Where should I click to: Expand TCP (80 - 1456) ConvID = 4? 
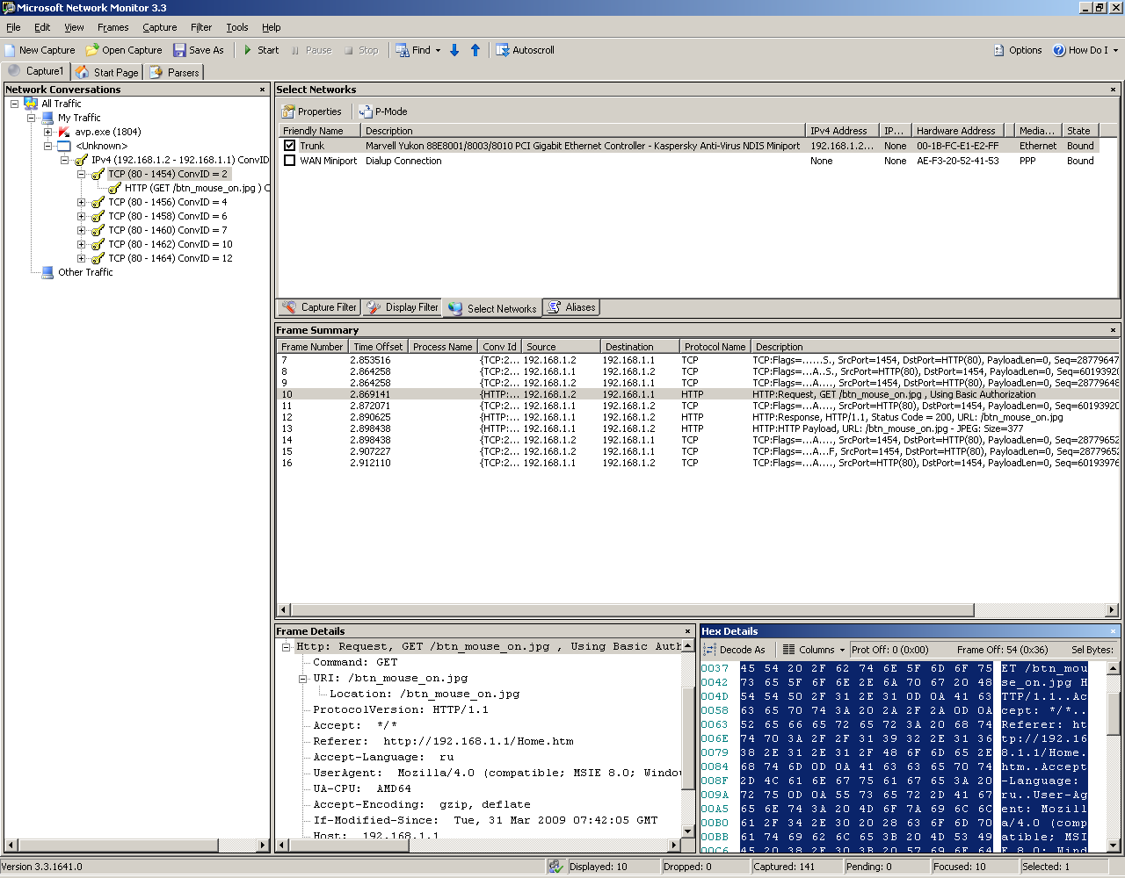[82, 202]
